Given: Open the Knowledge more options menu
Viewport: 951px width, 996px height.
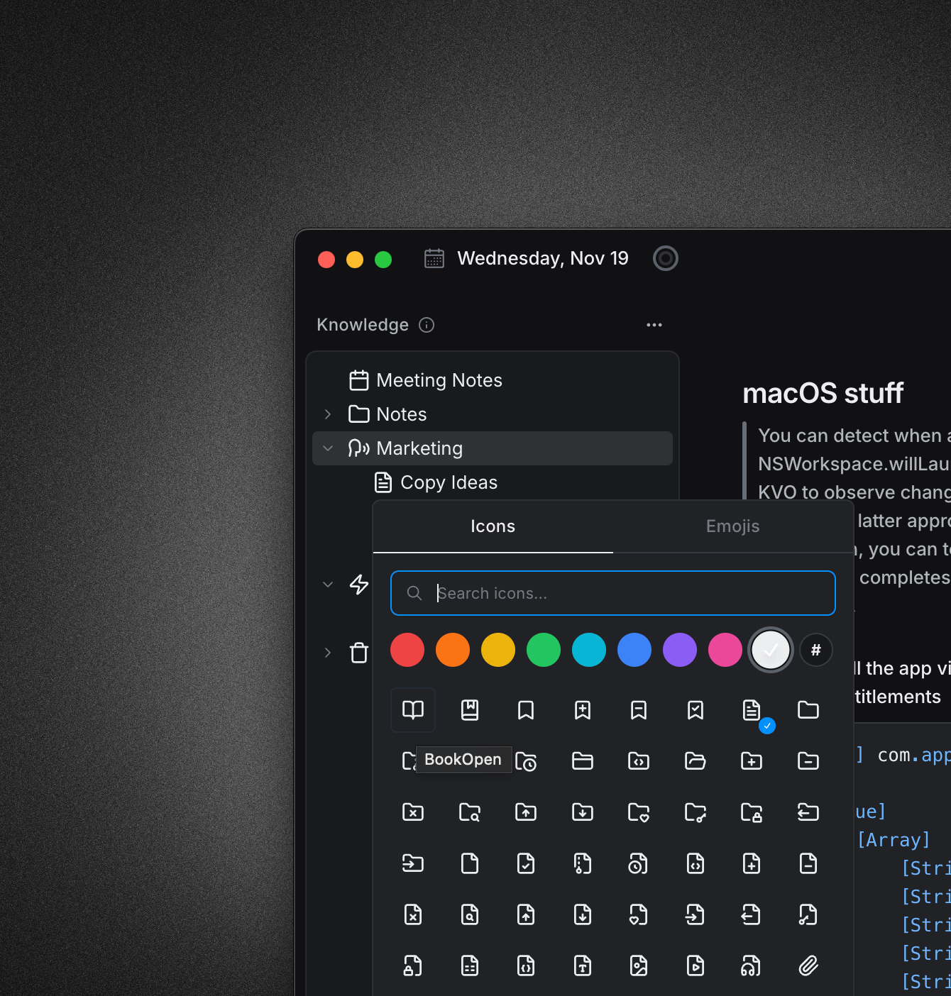Looking at the screenshot, I should (x=654, y=325).
